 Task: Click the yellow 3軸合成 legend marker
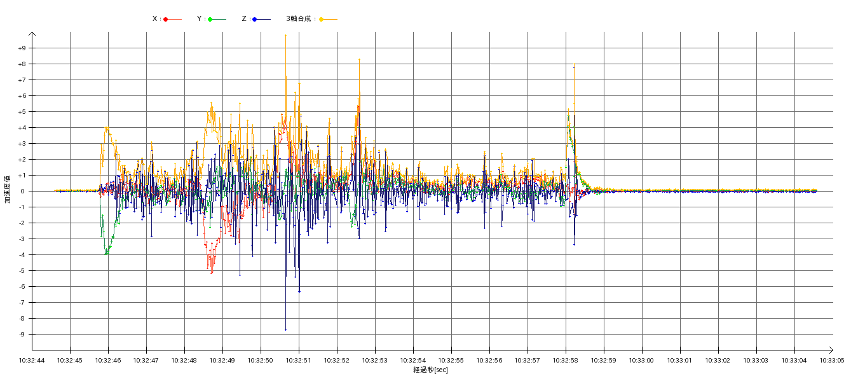(322, 19)
